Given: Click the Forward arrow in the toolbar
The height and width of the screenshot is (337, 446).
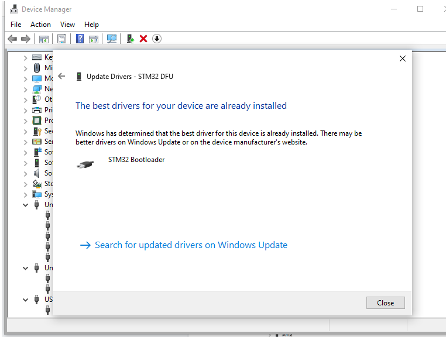Looking at the screenshot, I should tap(26, 39).
